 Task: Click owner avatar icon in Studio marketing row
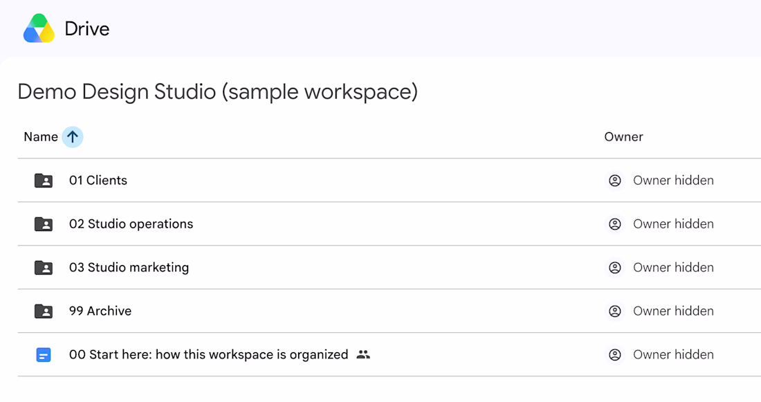tap(615, 268)
